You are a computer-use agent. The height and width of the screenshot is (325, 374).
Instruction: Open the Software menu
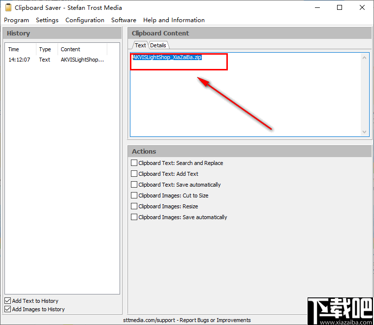[124, 20]
